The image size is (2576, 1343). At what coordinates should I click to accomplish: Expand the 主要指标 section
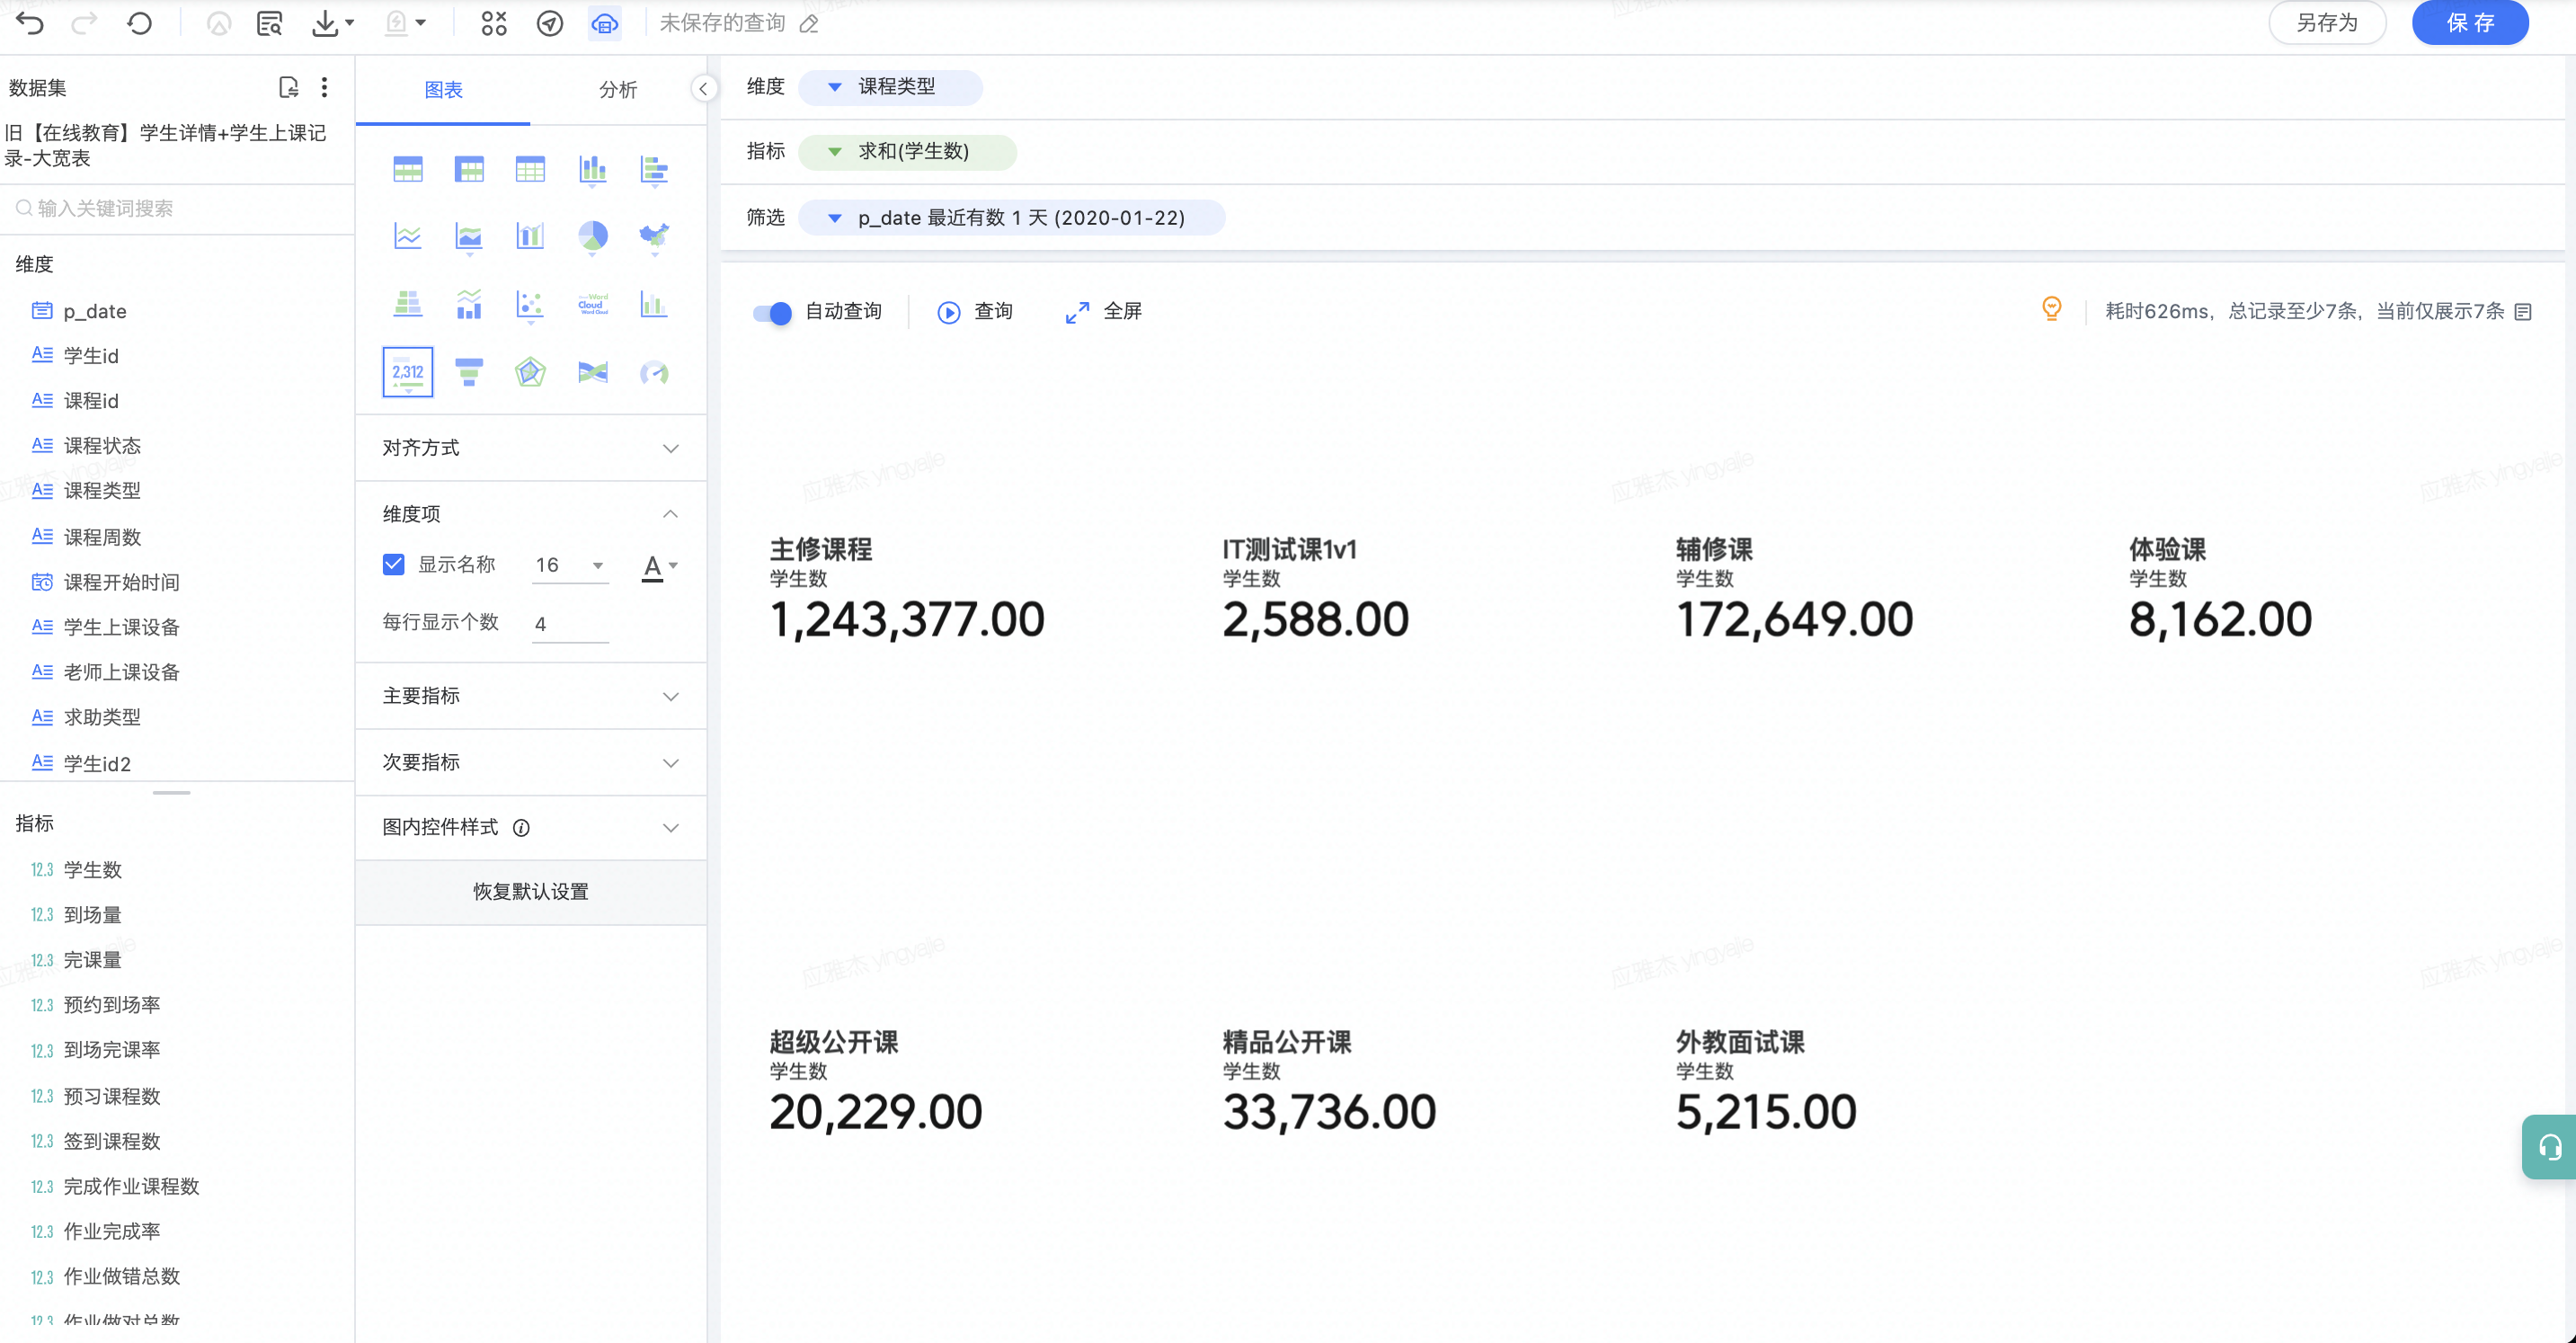[x=530, y=695]
